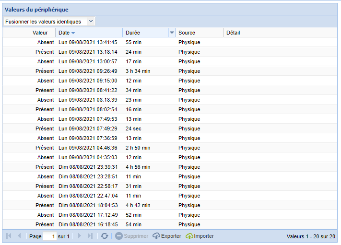The height and width of the screenshot is (245, 341).
Task: Sort by the Date column header
Action: tap(89, 33)
